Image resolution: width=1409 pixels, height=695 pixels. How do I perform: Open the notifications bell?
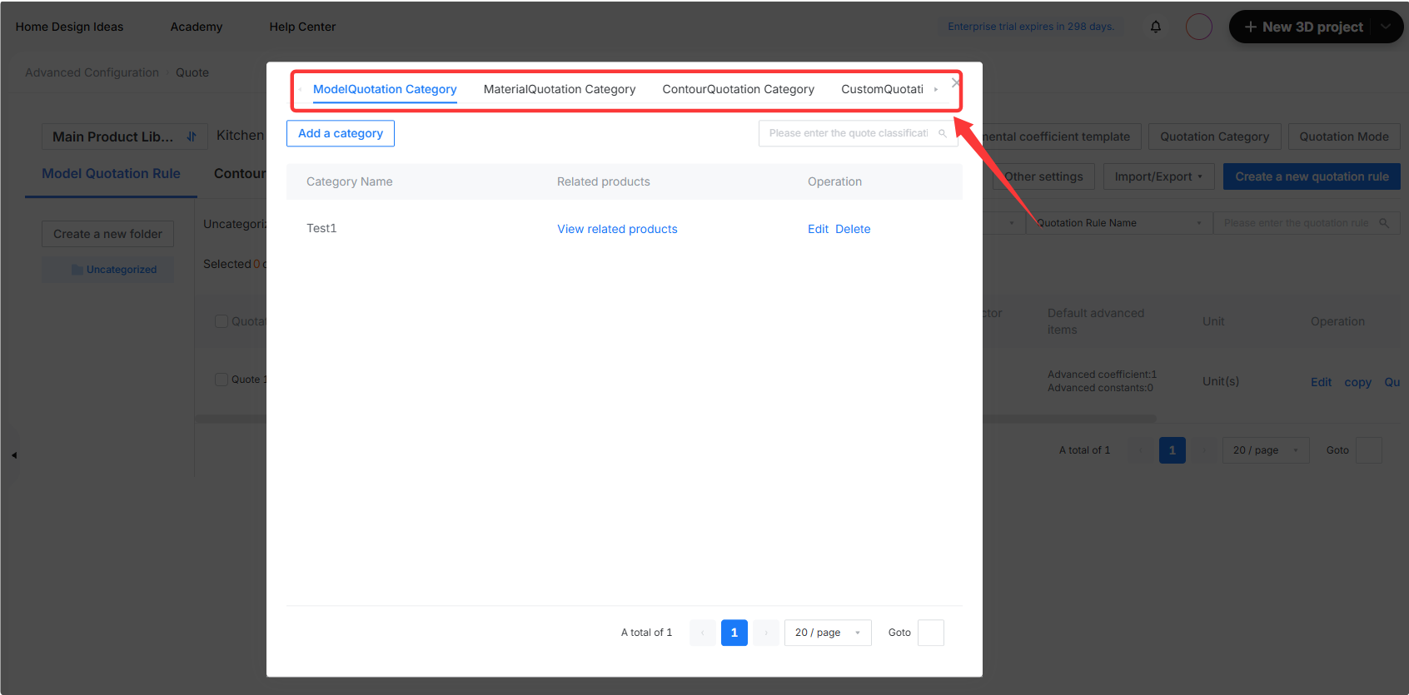pos(1156,27)
